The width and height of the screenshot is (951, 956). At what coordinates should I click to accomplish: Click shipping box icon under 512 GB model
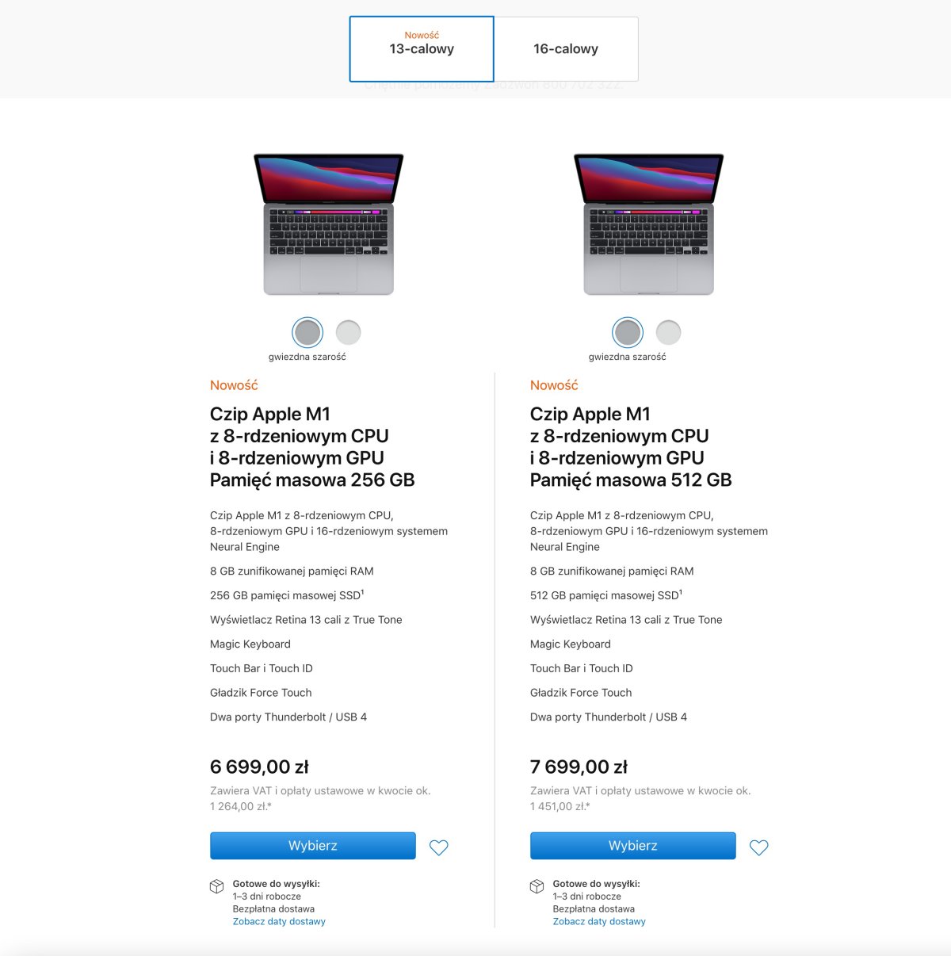click(x=537, y=886)
